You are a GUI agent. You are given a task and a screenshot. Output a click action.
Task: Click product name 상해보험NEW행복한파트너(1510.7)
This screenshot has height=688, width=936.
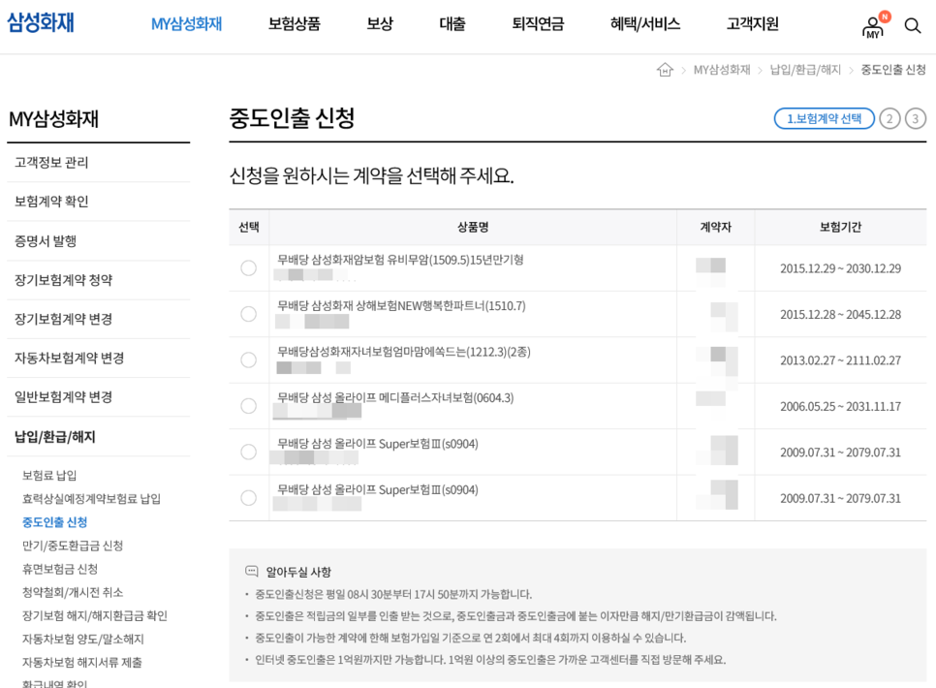coord(401,306)
